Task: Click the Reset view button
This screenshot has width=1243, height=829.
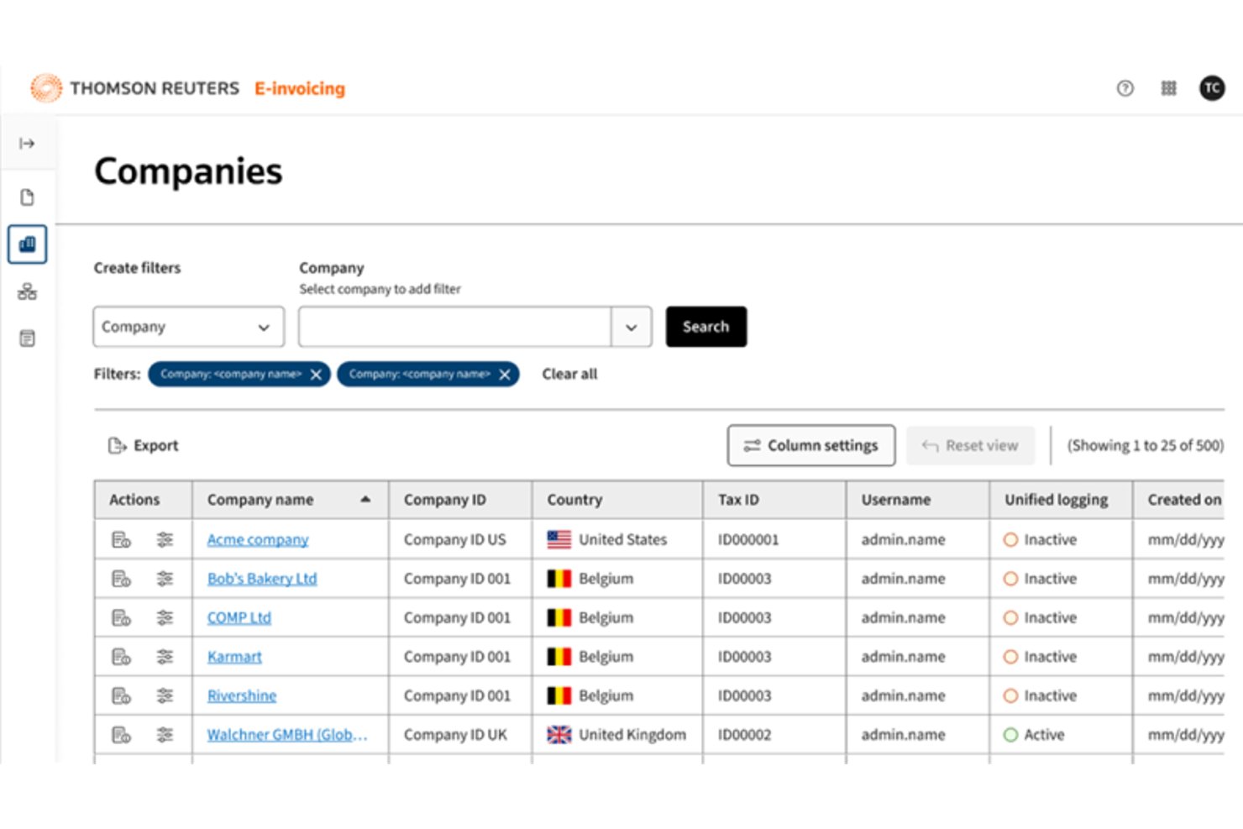Action: coord(970,445)
